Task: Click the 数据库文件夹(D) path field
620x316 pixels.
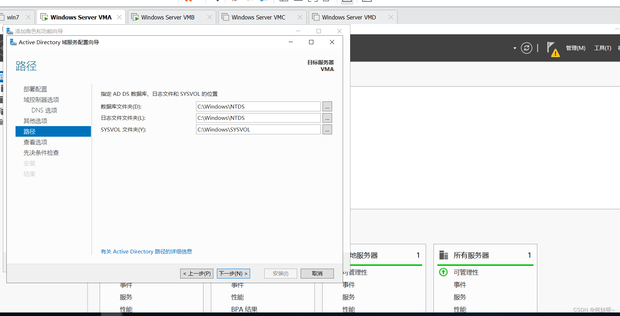Action: coord(258,106)
